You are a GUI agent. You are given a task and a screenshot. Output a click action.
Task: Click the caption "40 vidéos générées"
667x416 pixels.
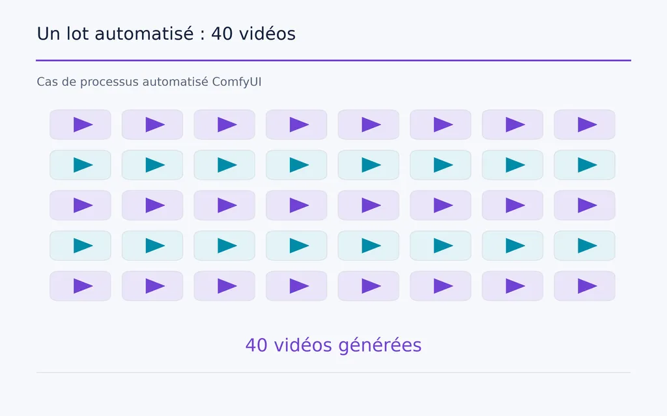tap(333, 345)
